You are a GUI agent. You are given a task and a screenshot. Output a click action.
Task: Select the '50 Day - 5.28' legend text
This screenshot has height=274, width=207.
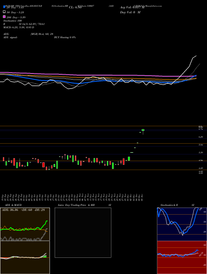point(15,12)
